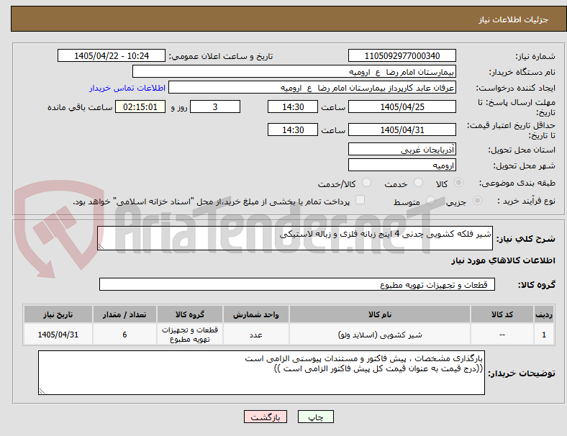Image resolution: width=567 pixels, height=436 pixels.
Task: Click the delivery province field آذربایجان غربی
Action: [402, 149]
